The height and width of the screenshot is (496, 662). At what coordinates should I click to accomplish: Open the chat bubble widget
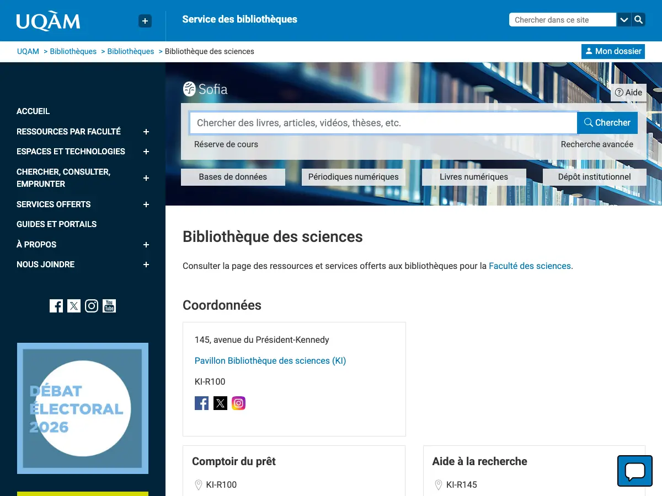pyautogui.click(x=635, y=471)
